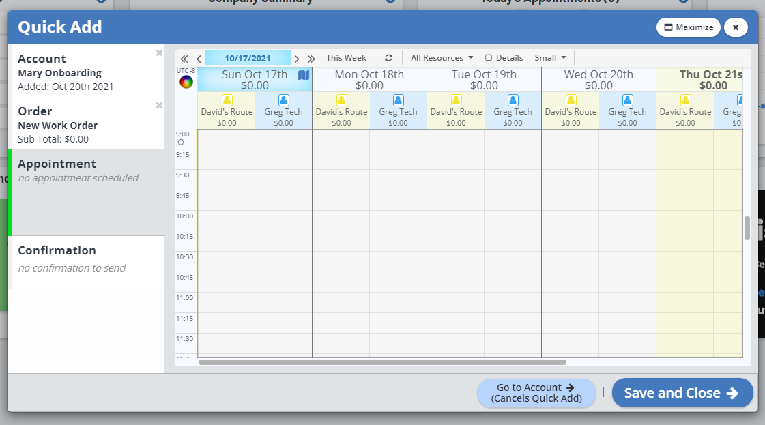Click Save and Close button
This screenshot has width=765, height=425.
682,393
